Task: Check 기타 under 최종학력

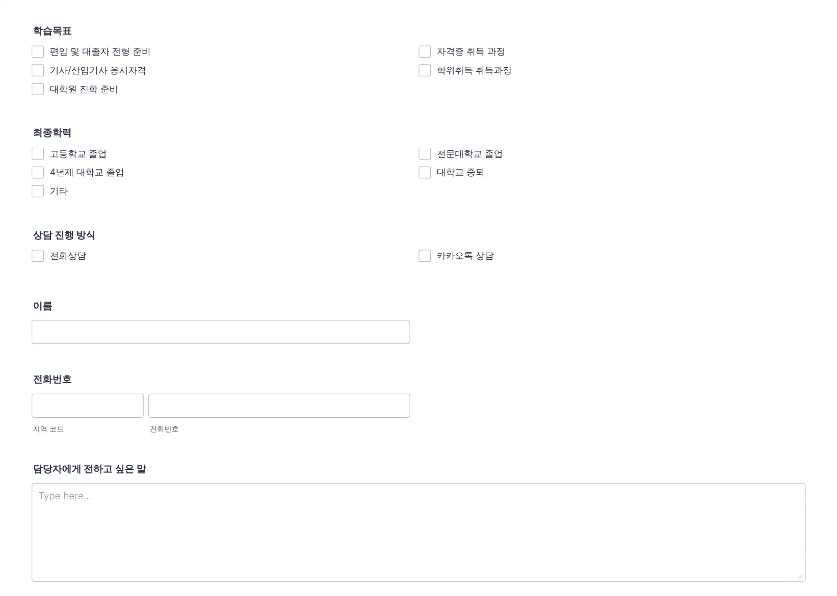Action: (38, 191)
